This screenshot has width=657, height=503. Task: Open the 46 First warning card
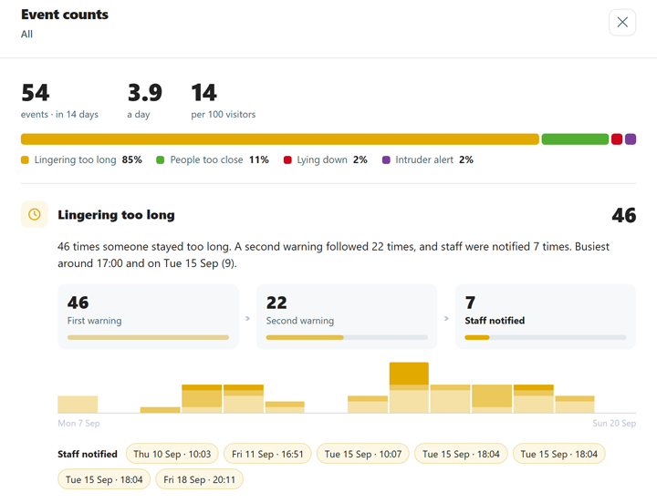148,317
